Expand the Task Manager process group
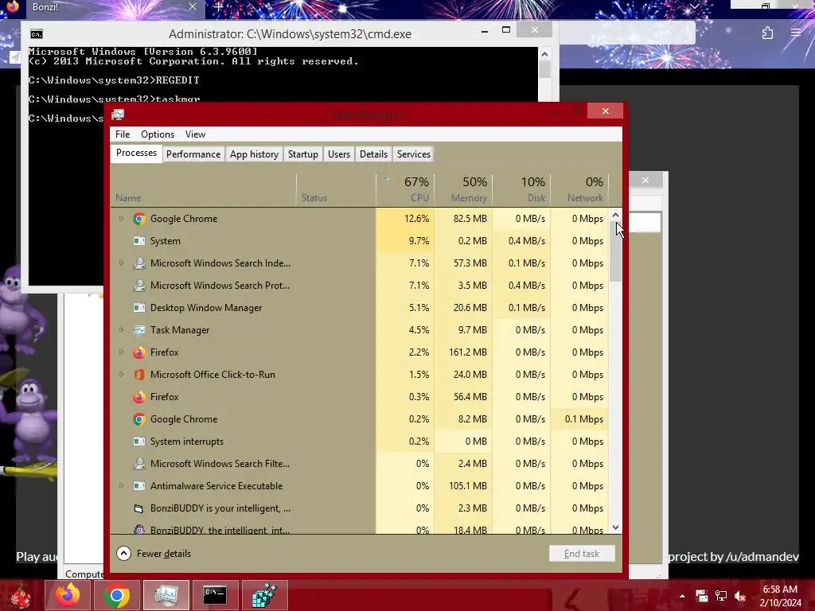 tap(121, 330)
